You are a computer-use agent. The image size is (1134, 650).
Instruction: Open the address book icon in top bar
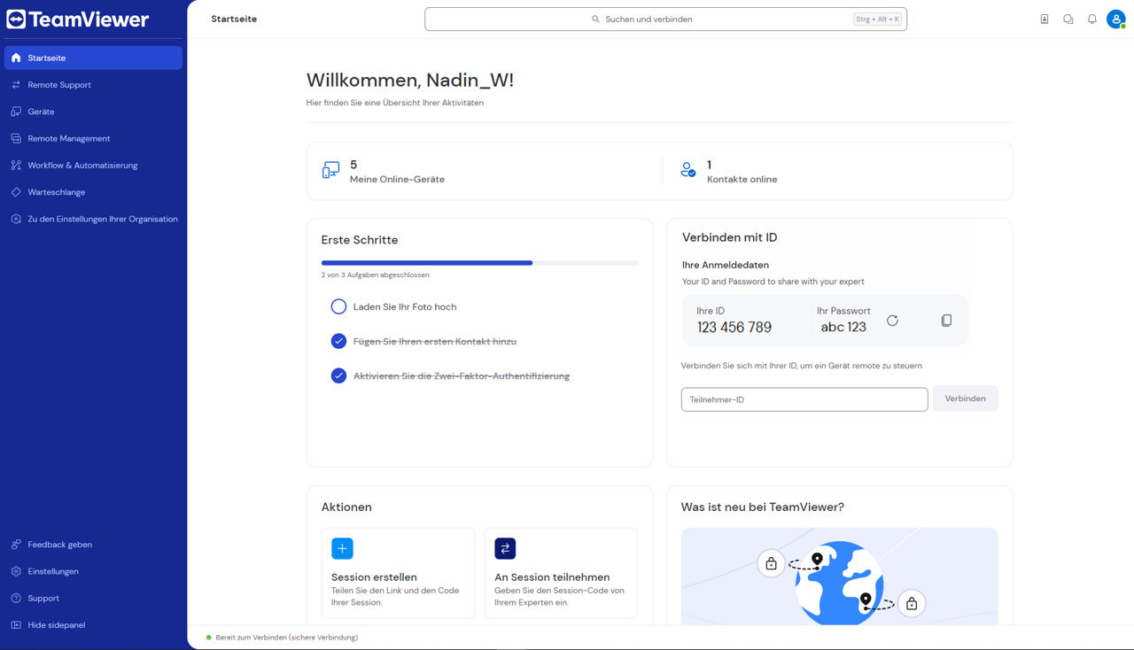(x=1045, y=19)
